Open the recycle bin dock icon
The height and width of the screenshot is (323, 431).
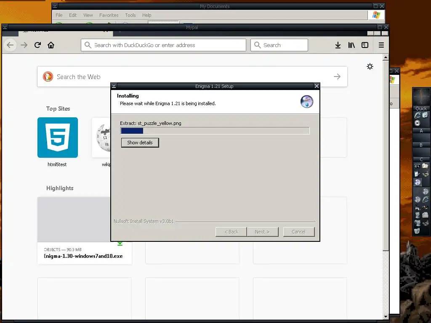pos(417,231)
